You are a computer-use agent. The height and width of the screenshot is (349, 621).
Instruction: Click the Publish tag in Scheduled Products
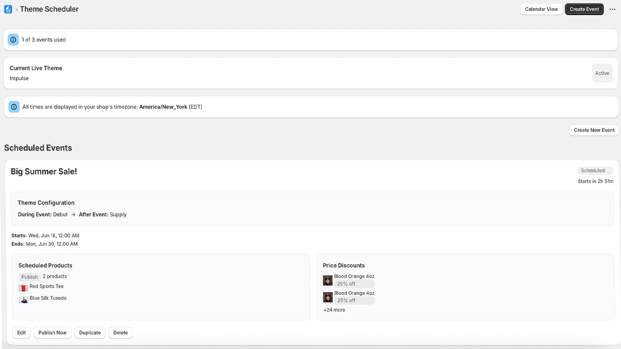[x=29, y=277]
